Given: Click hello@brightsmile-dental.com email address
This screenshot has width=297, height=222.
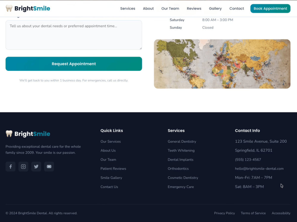Looking at the screenshot, I should tap(259, 169).
